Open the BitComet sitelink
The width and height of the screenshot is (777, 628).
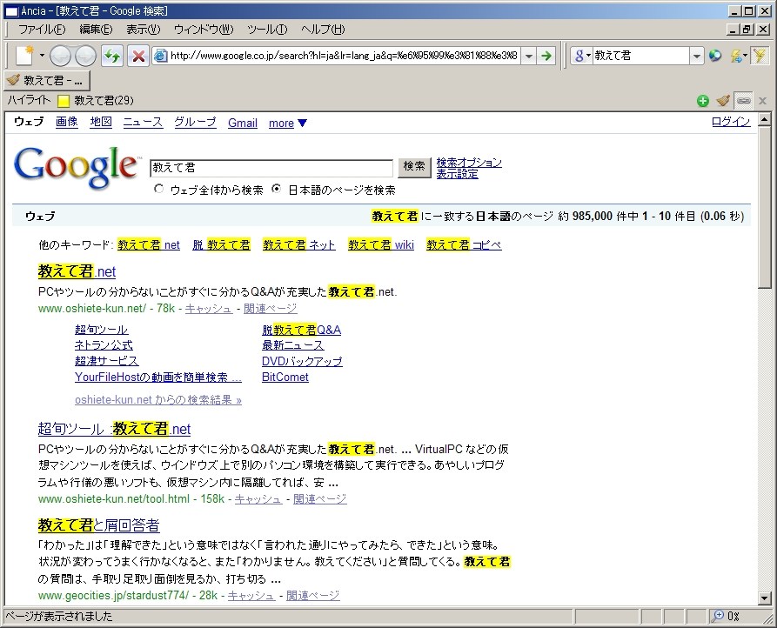coord(285,377)
